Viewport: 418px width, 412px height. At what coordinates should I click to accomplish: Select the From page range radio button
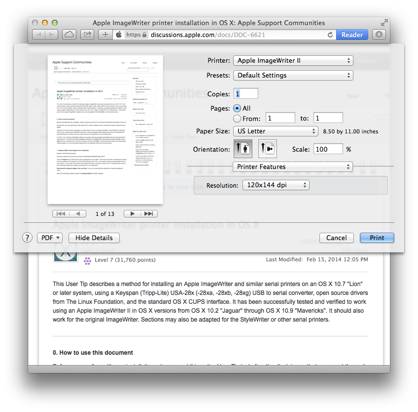[237, 119]
